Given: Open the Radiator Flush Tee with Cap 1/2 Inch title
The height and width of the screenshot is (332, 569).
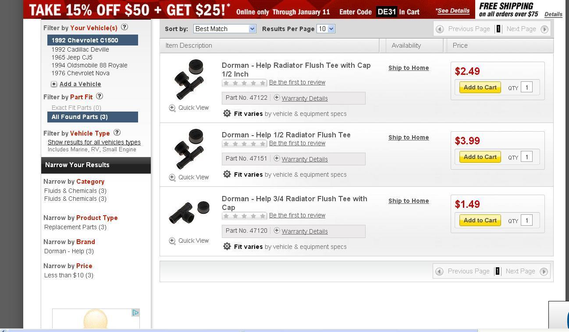Looking at the screenshot, I should (x=296, y=70).
